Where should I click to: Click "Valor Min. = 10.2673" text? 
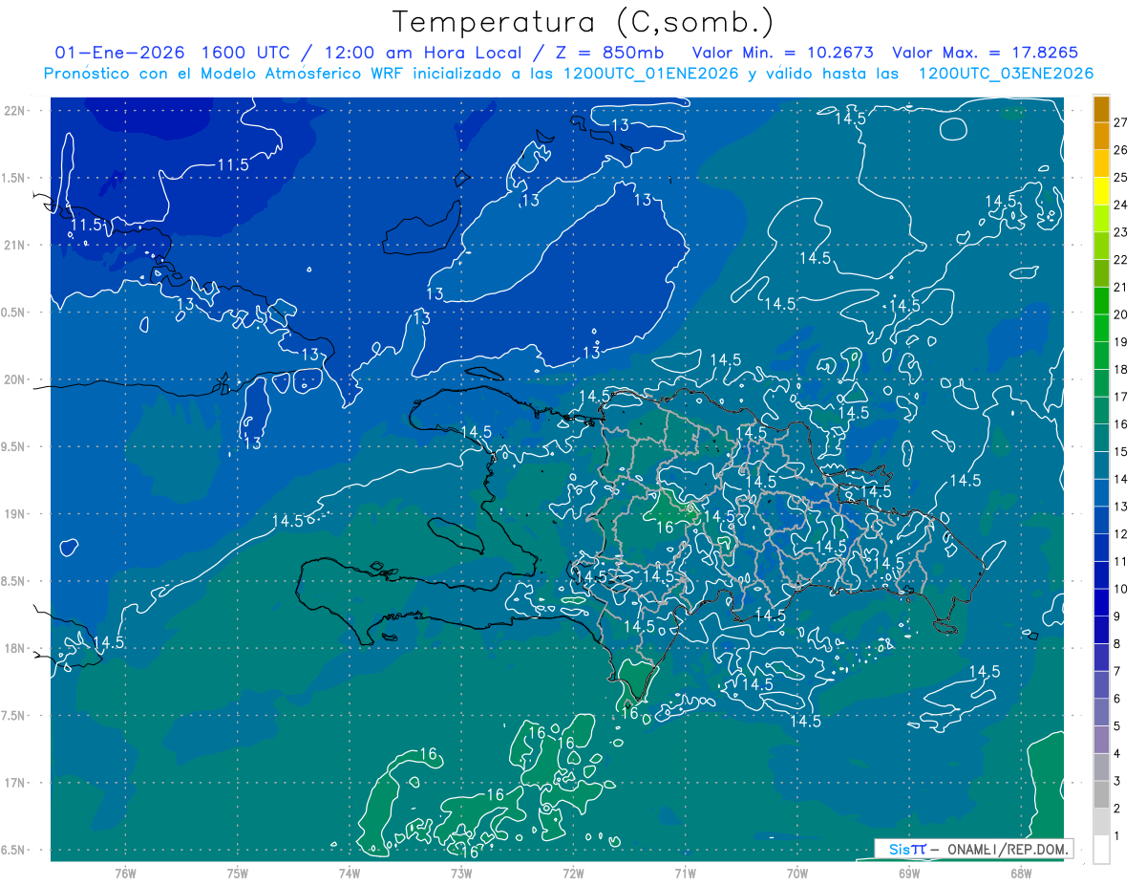[782, 52]
